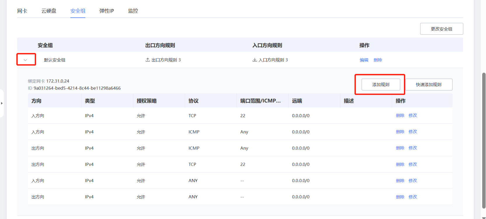Click the 出口方向规则 3 upload icon

[x=148, y=60]
